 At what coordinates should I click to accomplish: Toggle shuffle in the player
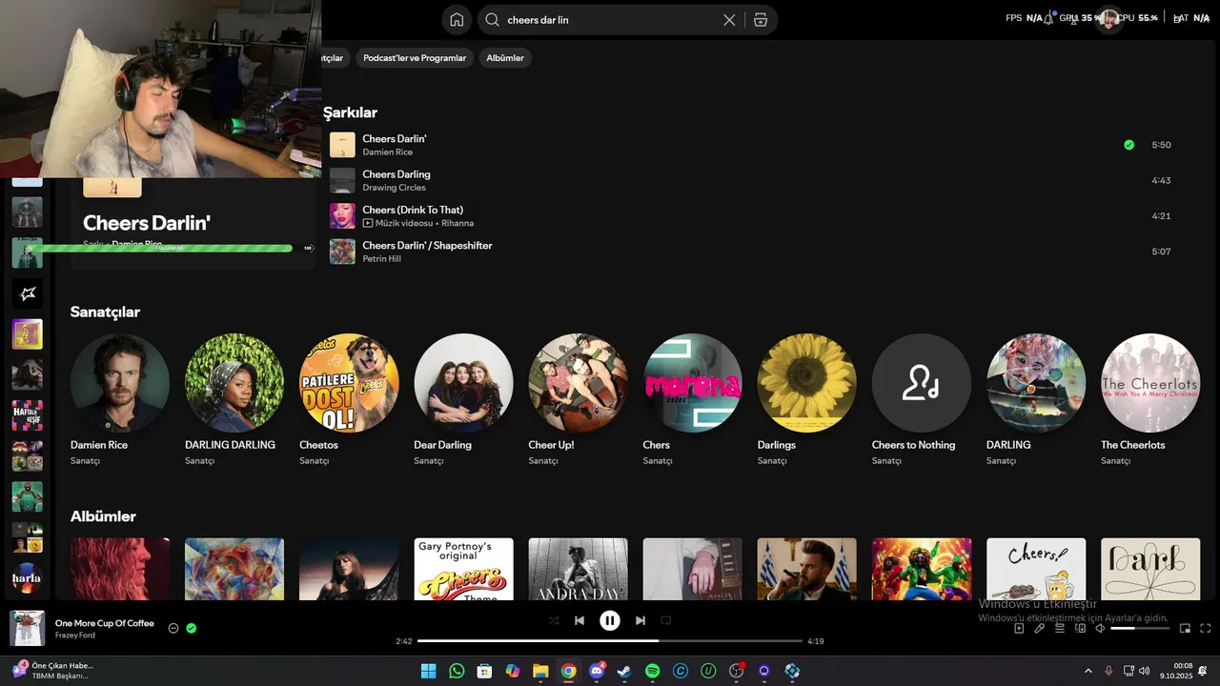[x=554, y=620]
